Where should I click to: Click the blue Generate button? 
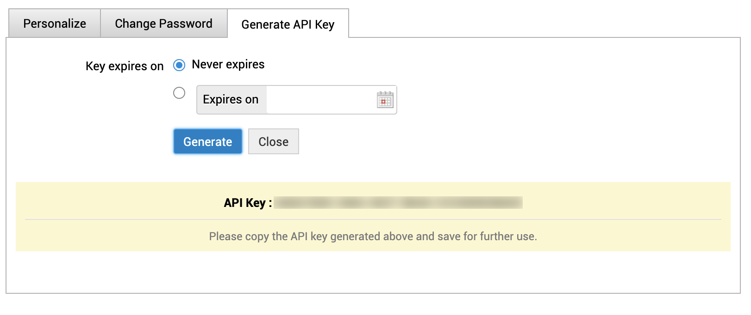click(x=207, y=142)
